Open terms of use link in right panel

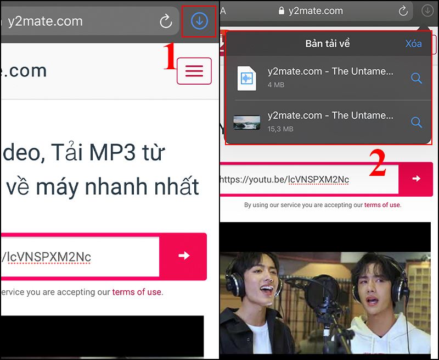pyautogui.click(x=382, y=205)
